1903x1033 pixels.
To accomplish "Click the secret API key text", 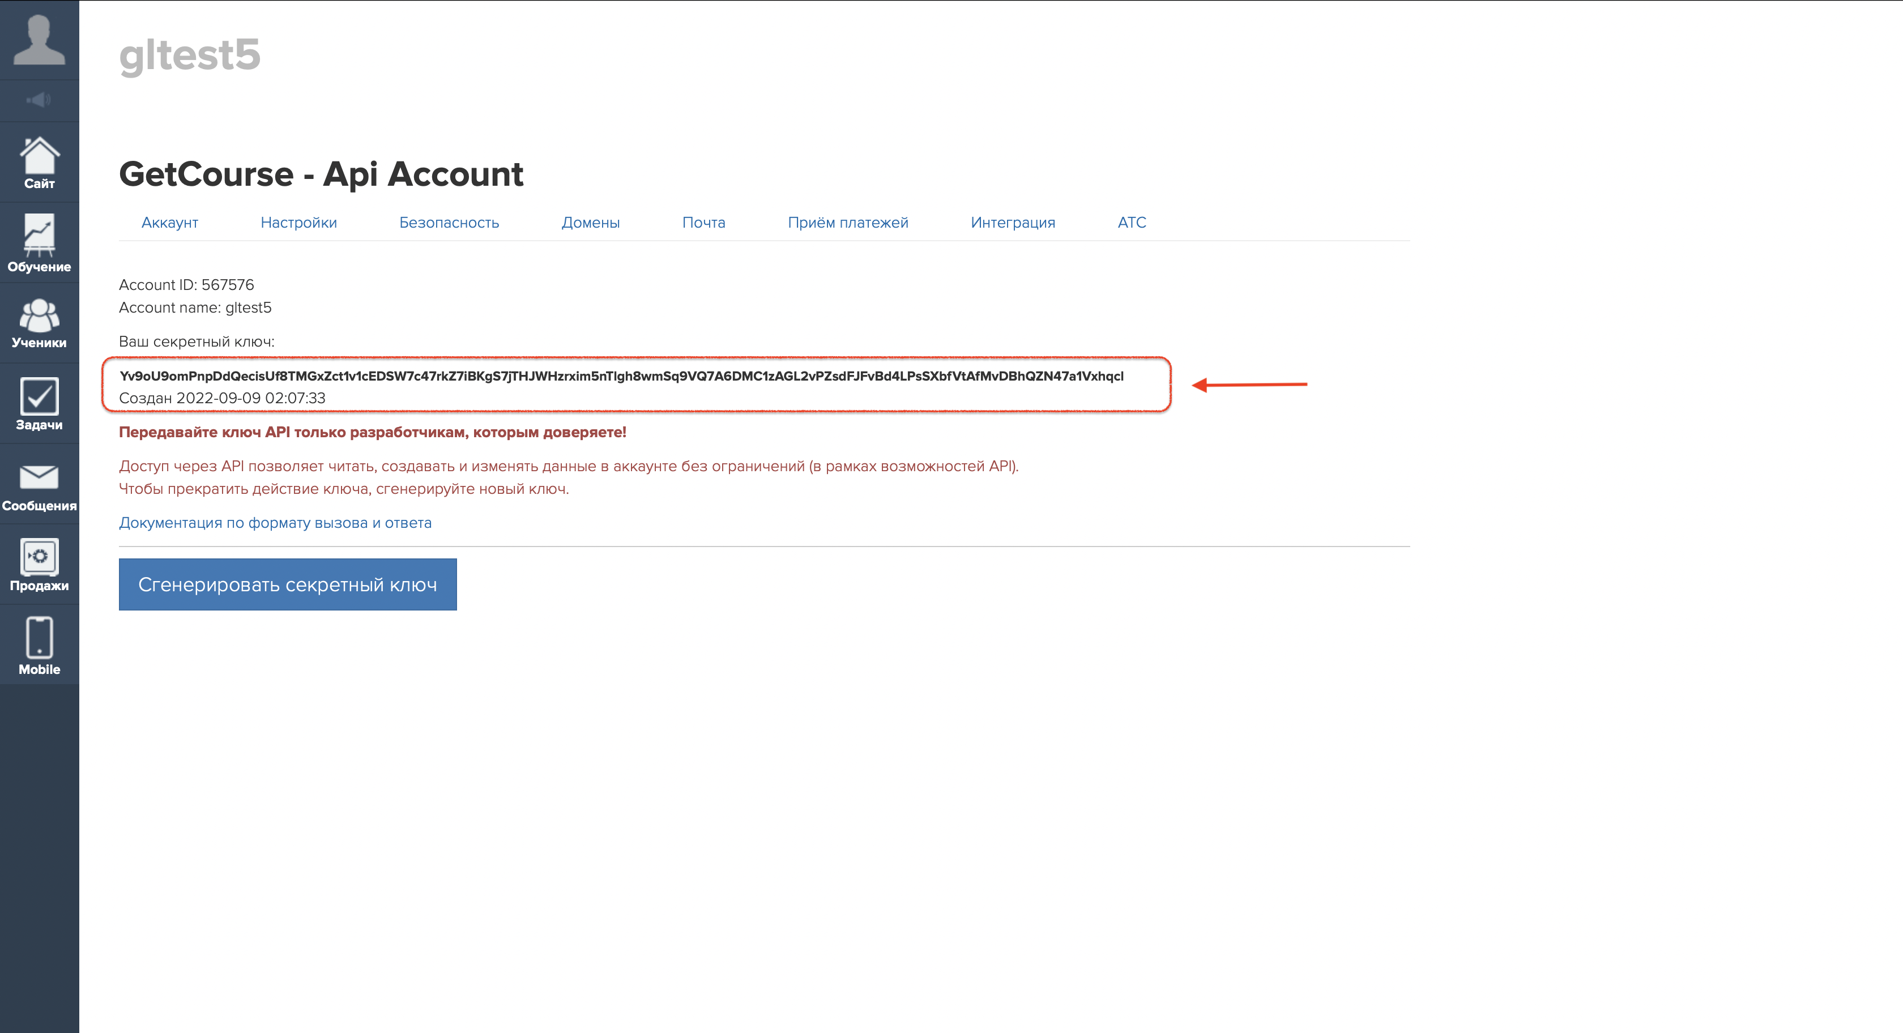I will pyautogui.click(x=621, y=376).
